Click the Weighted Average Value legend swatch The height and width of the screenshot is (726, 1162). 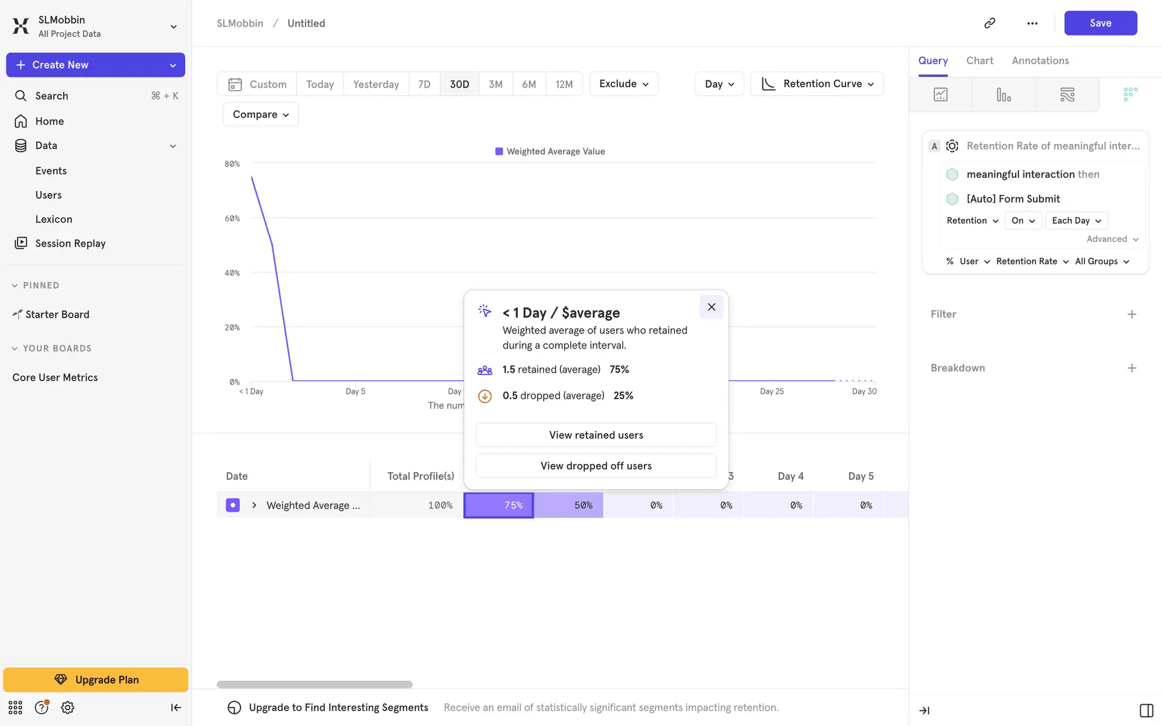499,151
